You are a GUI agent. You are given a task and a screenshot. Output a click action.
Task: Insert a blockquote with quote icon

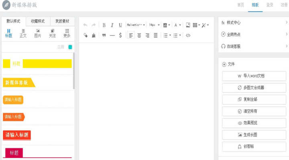104,35
